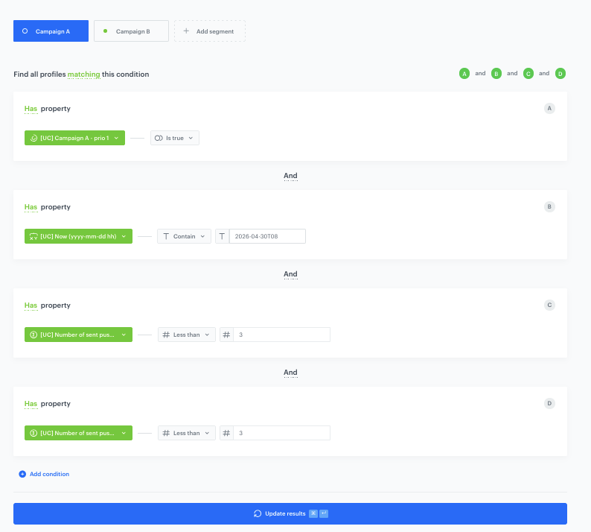Click the Add condition link
Screen dimensions: 591x532
(x=49, y=474)
